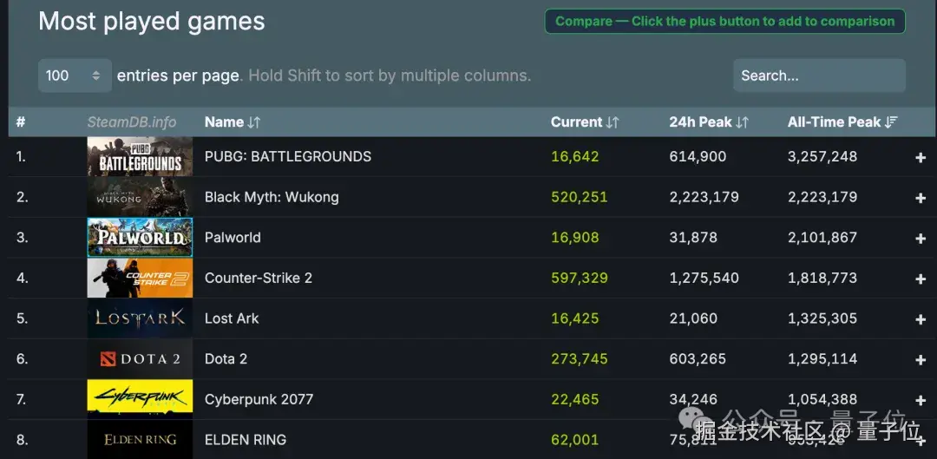Click the # rank column header
This screenshot has height=459, width=937.
click(x=21, y=122)
